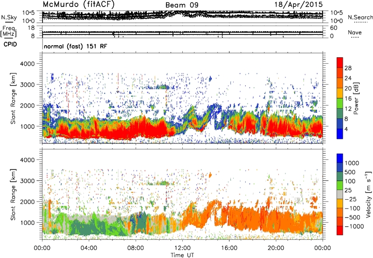Click the '04:00' time axis label
Screen dimensions: 373x258
pyautogui.click(x=89, y=248)
